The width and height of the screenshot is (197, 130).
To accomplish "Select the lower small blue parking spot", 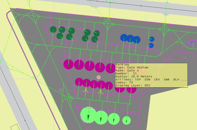I will click(x=151, y=45).
